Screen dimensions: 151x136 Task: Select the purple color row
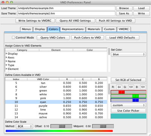[x=56, y=106]
